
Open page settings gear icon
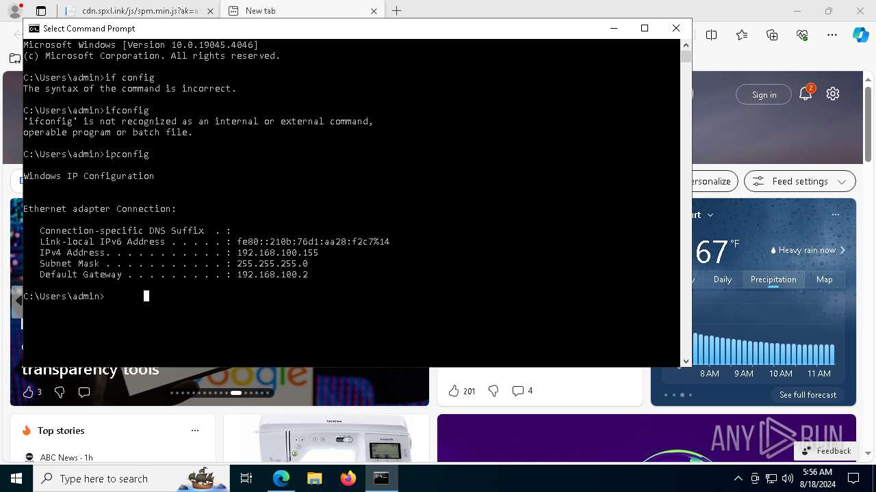click(x=833, y=94)
